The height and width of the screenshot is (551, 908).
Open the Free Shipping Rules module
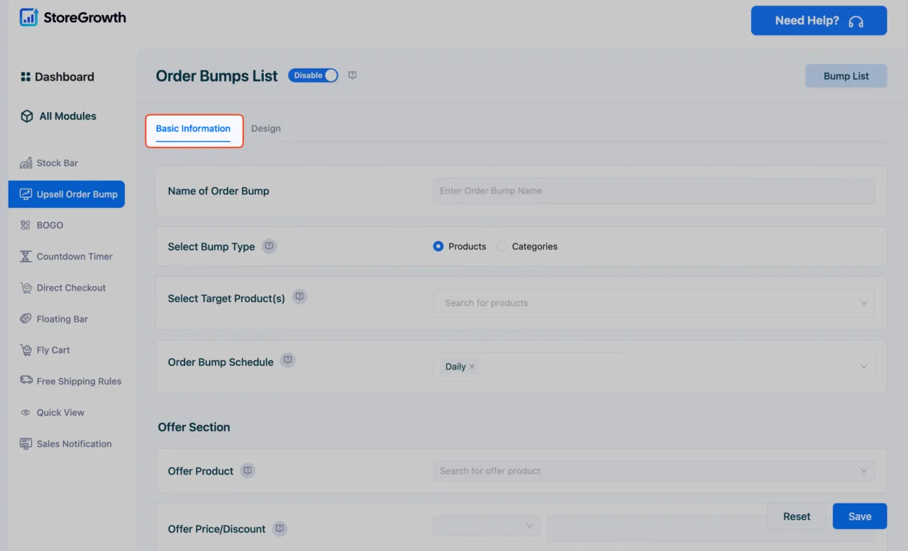pos(71,382)
